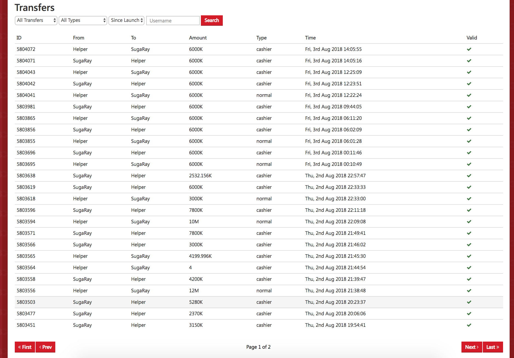The height and width of the screenshot is (358, 514).
Task: Go to the Next page
Action: click(x=472, y=347)
